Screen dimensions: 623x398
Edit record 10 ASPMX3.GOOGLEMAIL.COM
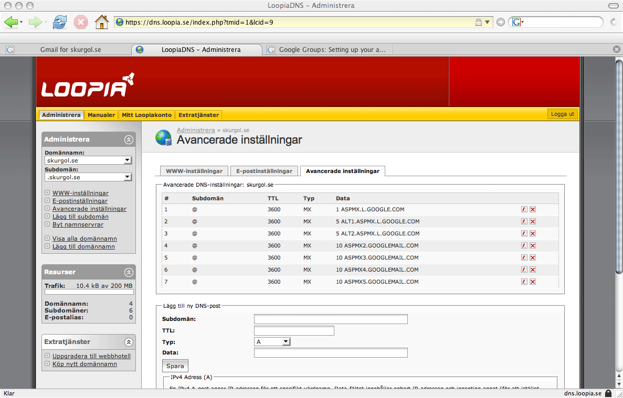tap(524, 257)
